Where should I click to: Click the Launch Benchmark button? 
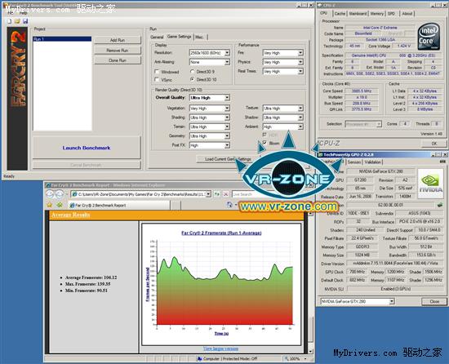coord(87,148)
